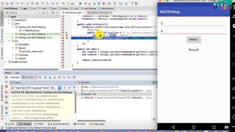Click the Step Into debug icon
The image size is (235, 132).
[x=50, y=77]
